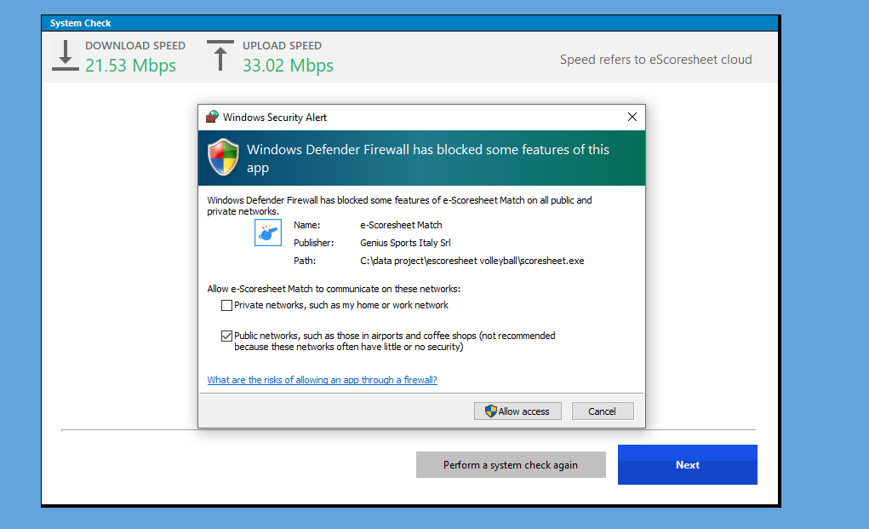Click the UPLOAD SPEED label
The image size is (869, 529).
[x=282, y=45]
